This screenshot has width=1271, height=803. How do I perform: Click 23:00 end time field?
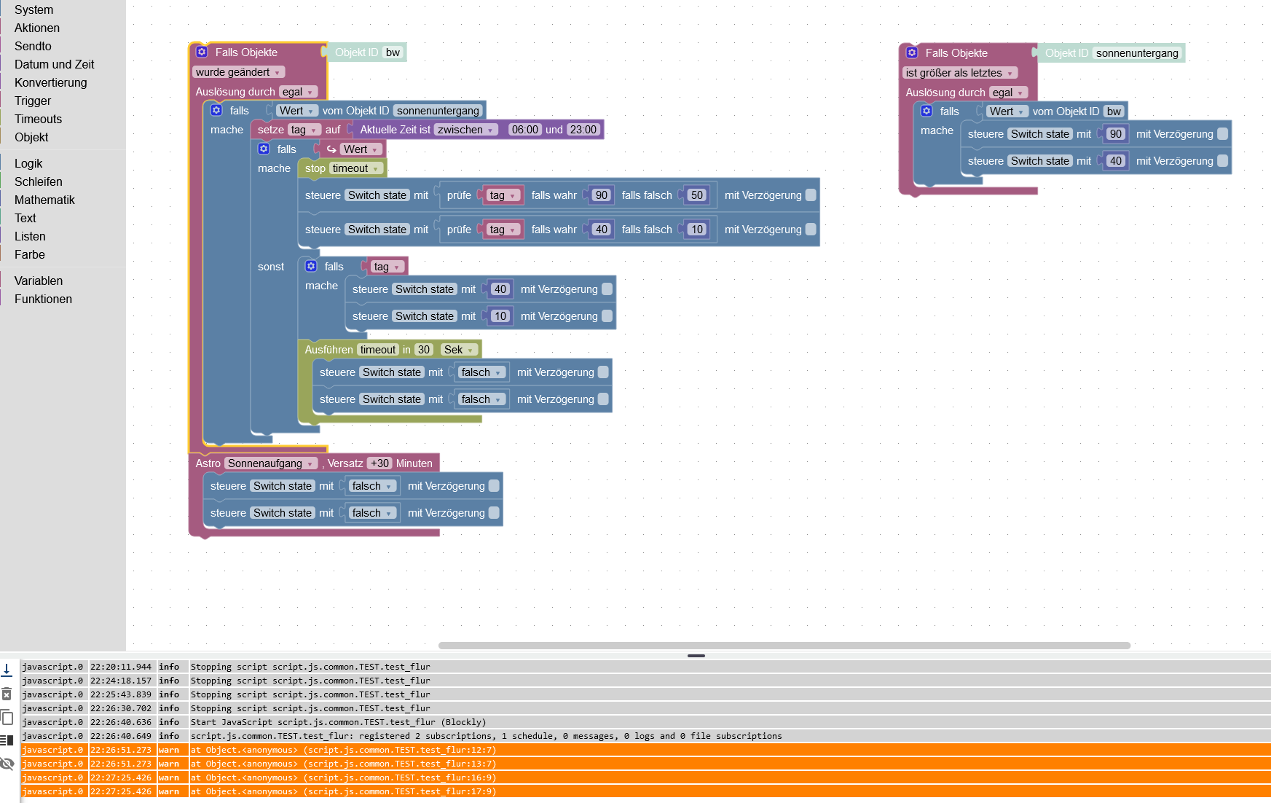click(583, 130)
